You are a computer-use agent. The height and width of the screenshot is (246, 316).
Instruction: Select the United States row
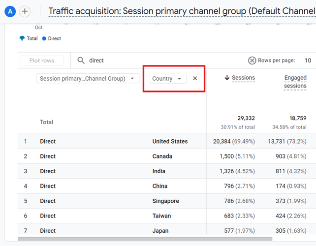(170, 141)
